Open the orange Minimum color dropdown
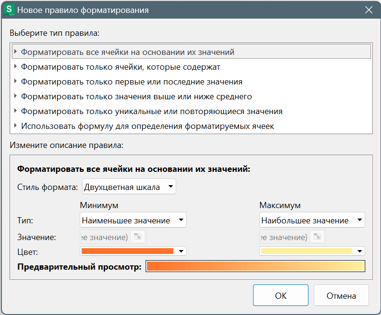The height and width of the screenshot is (315, 381). click(x=133, y=251)
